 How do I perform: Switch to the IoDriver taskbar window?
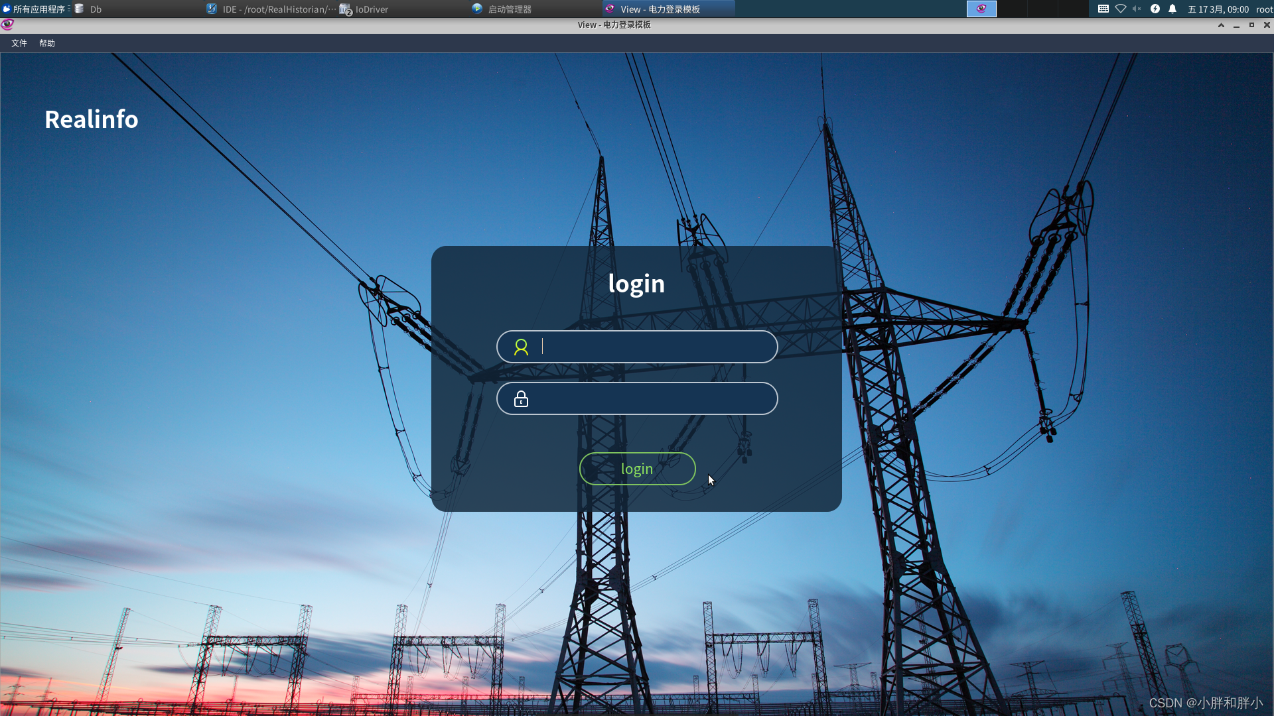click(x=368, y=9)
